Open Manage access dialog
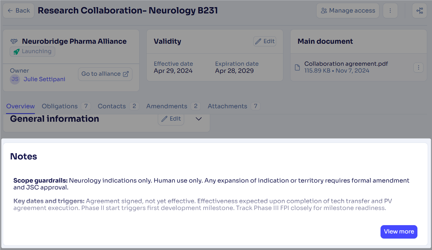This screenshot has width=432, height=250. pyautogui.click(x=348, y=11)
